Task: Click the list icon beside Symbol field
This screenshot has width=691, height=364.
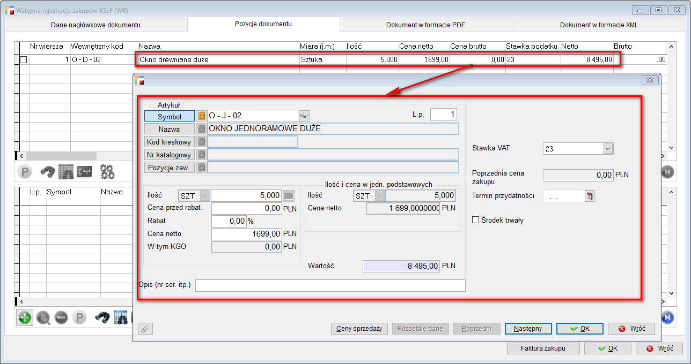Action: pyautogui.click(x=202, y=116)
